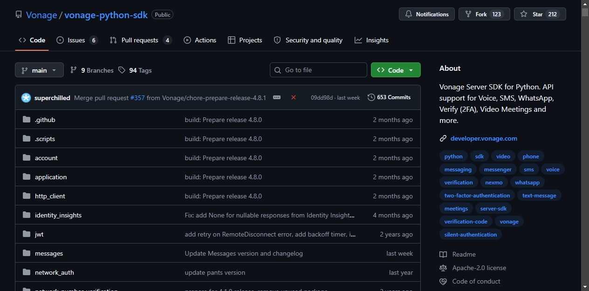
Task: Open the superchilled author link
Action: pos(52,98)
